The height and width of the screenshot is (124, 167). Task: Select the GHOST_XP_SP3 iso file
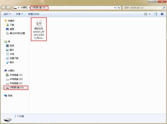pos(39,29)
